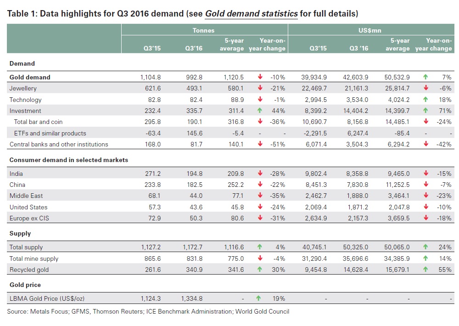This screenshot has width=459, height=326.
Task: Select the Middle East row label
Action: pos(26,196)
